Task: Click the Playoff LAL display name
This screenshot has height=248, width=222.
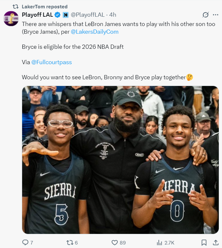Action: point(37,15)
